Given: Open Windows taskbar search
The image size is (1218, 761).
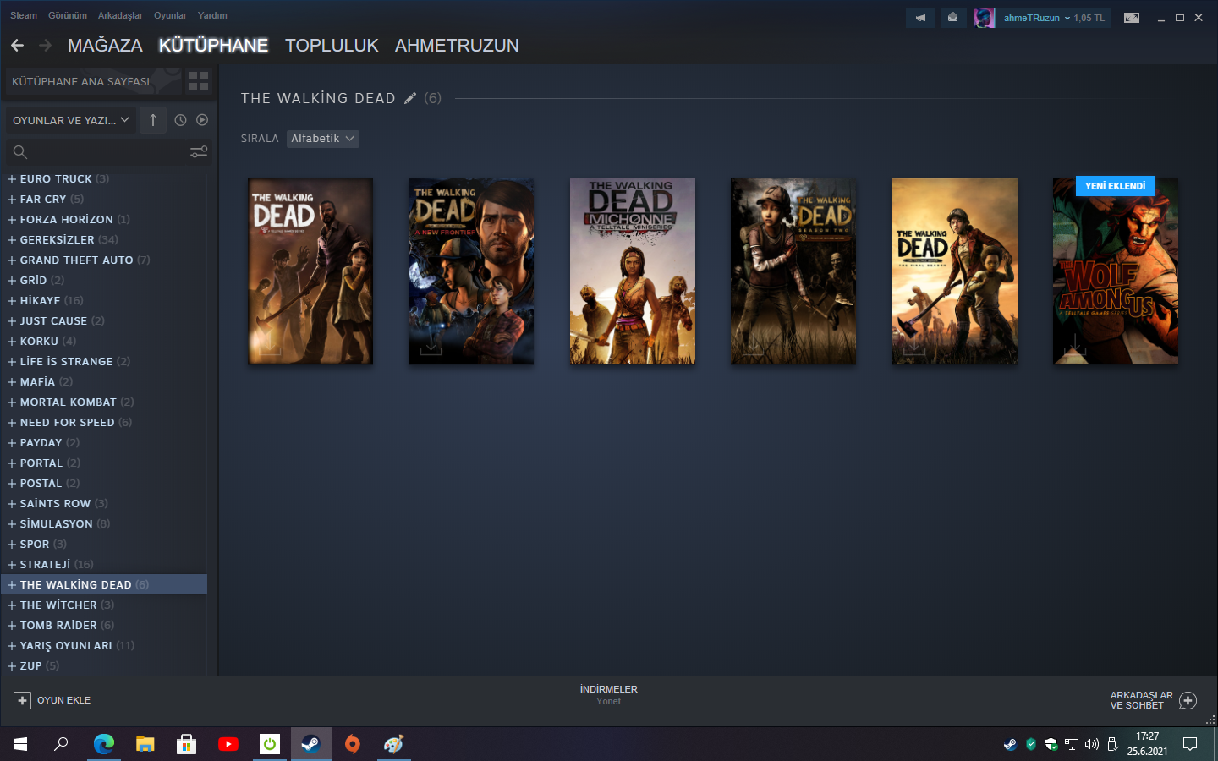Looking at the screenshot, I should (61, 744).
